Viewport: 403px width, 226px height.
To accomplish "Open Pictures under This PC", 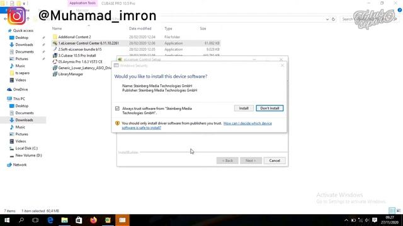I will click(x=21, y=134).
